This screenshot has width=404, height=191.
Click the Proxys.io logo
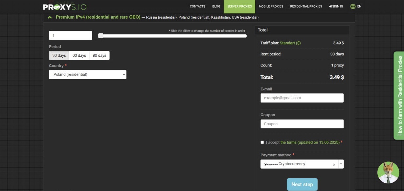coord(65,7)
